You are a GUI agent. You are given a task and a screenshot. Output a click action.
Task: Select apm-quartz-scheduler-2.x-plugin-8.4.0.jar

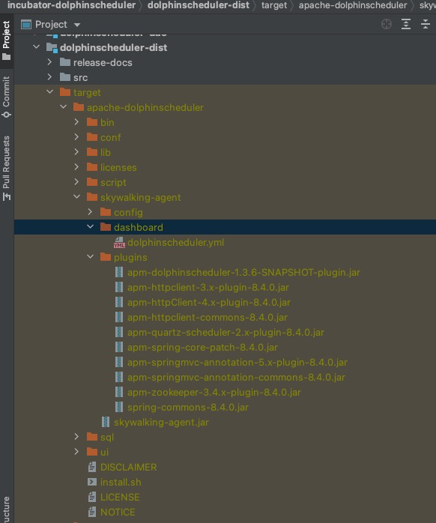(x=225, y=333)
